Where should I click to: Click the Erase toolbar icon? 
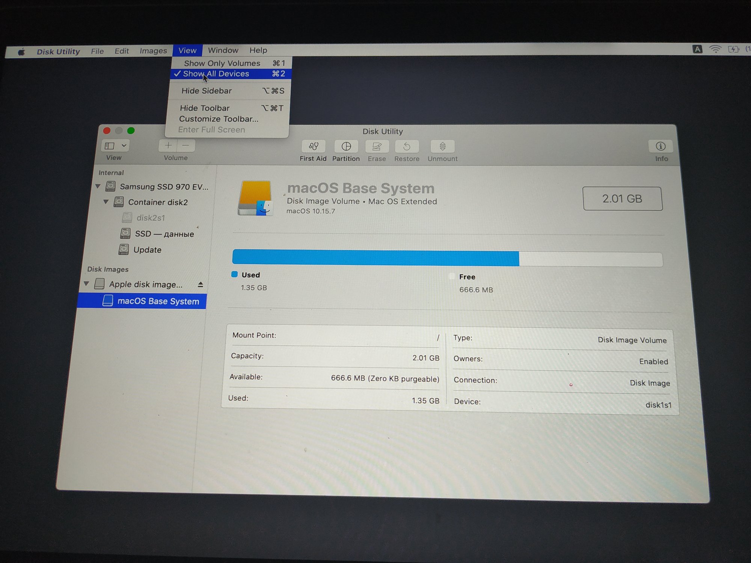377,146
